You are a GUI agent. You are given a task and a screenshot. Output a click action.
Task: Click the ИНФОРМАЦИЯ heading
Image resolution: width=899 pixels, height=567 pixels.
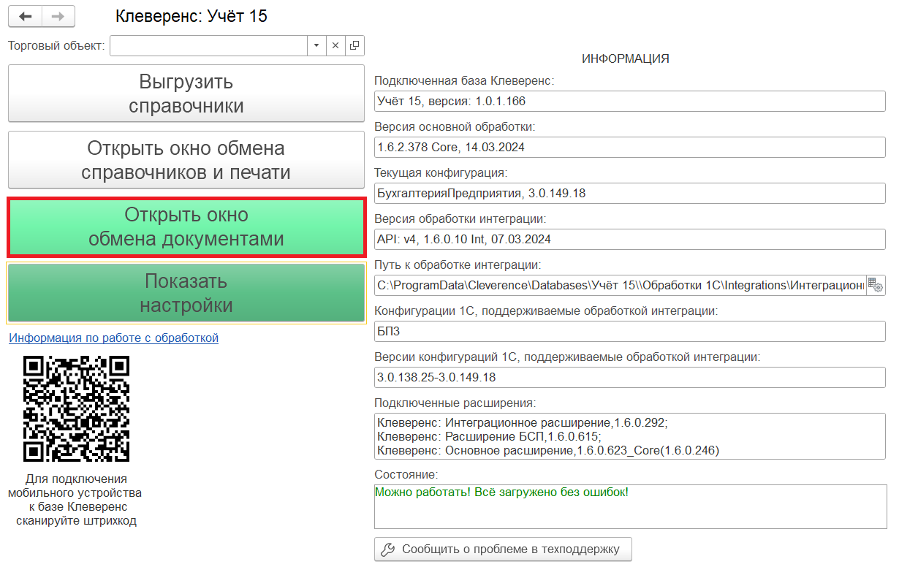[x=626, y=58]
